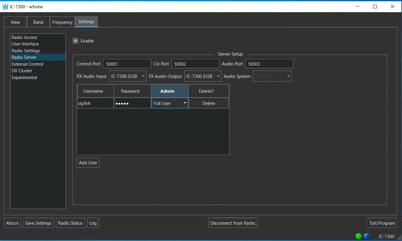Go to the Frequency tab
Screen dimensions: 402x241
[x=62, y=22]
